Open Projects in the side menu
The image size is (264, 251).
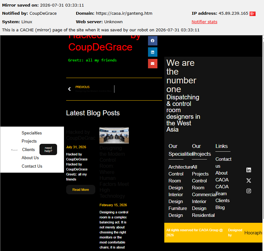[29, 141]
